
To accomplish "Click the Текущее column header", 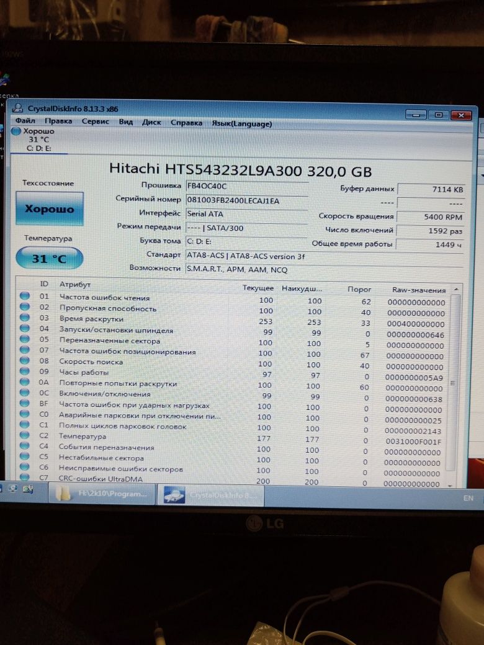I will pos(258,288).
